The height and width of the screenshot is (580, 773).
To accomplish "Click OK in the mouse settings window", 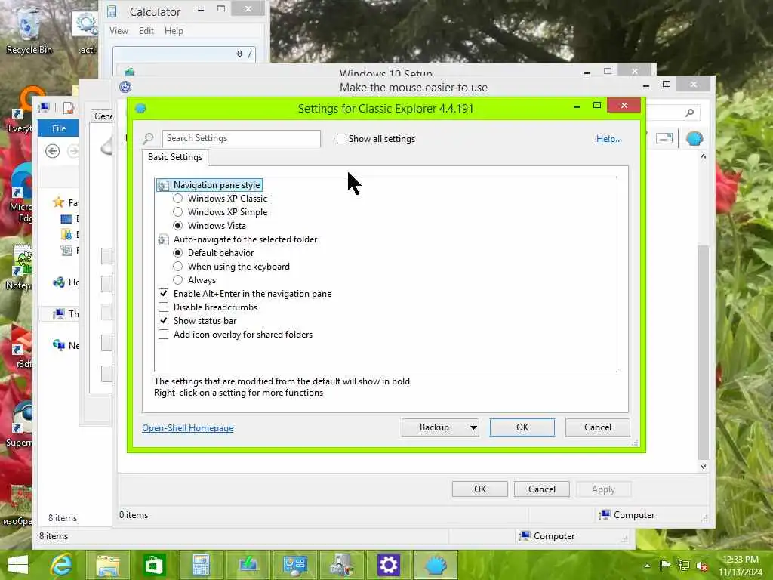I will [x=480, y=489].
